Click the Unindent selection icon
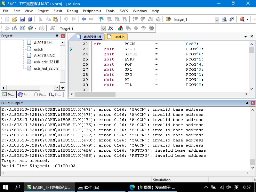 pyautogui.click(x=143, y=19)
